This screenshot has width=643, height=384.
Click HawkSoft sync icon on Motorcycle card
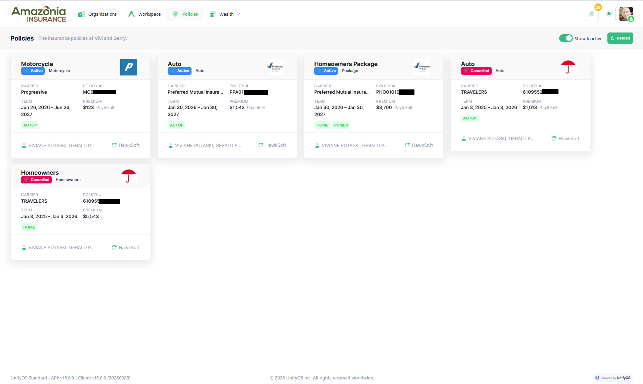click(x=114, y=145)
